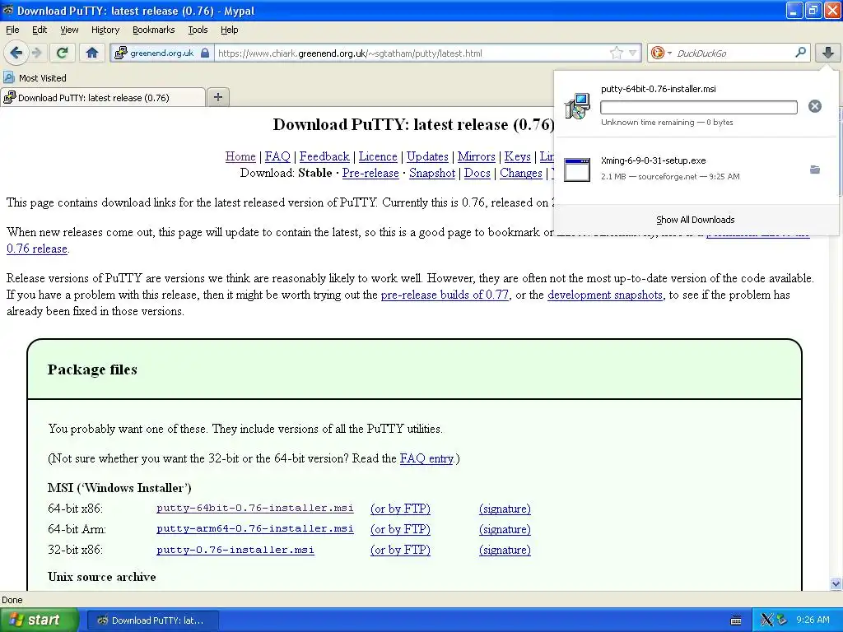Click the page scrollbar down arrow
The image size is (843, 632).
click(836, 583)
